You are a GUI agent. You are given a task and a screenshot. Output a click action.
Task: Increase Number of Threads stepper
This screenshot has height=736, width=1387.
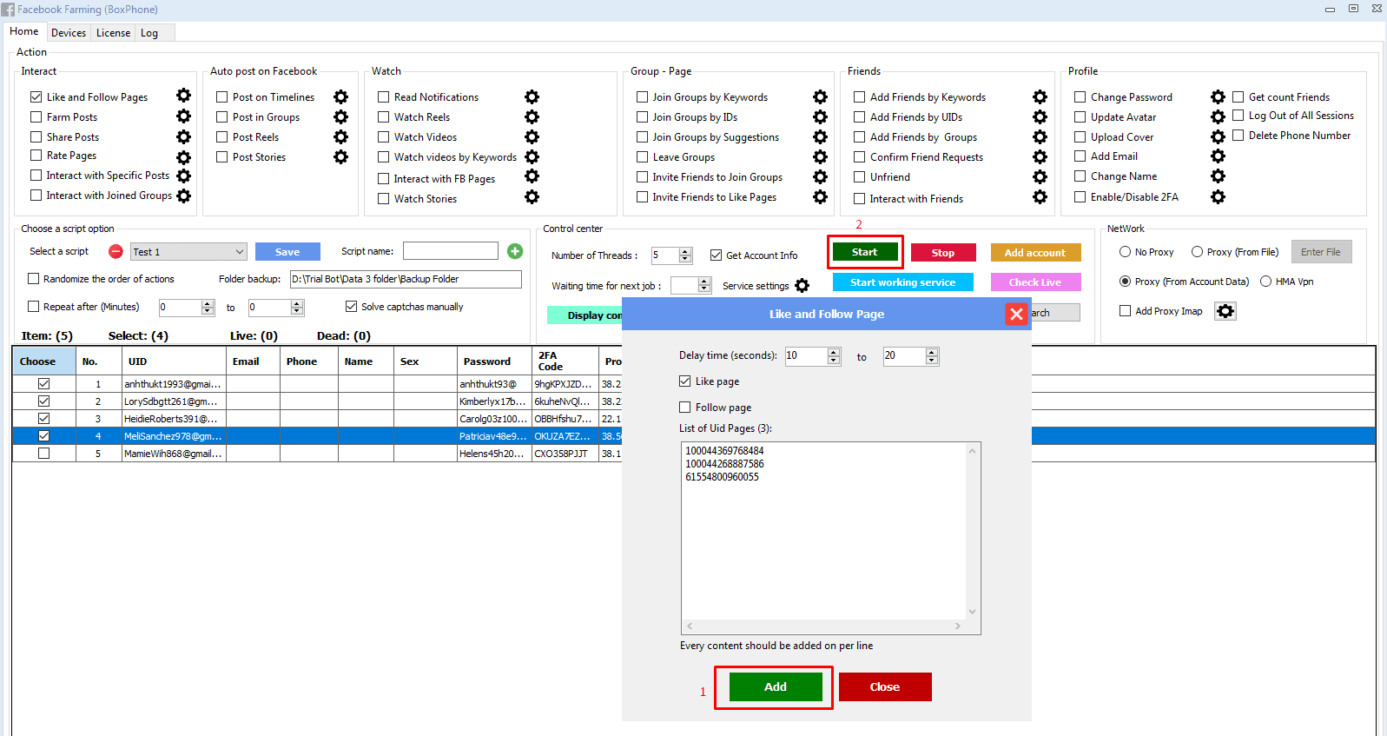pyautogui.click(x=686, y=251)
